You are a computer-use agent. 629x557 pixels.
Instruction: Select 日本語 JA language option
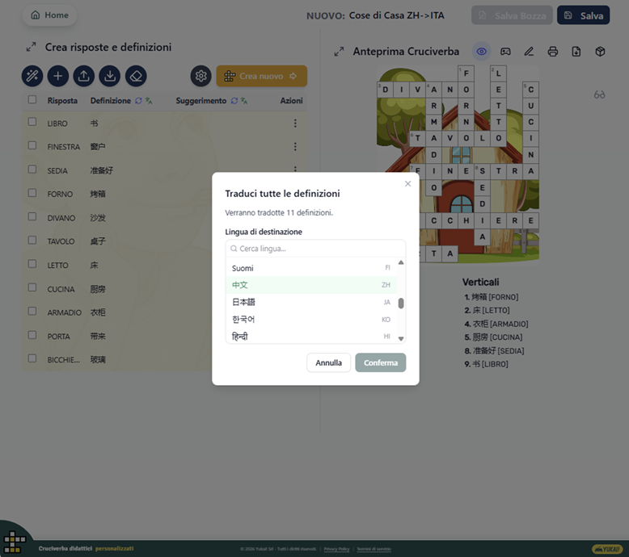click(x=311, y=303)
